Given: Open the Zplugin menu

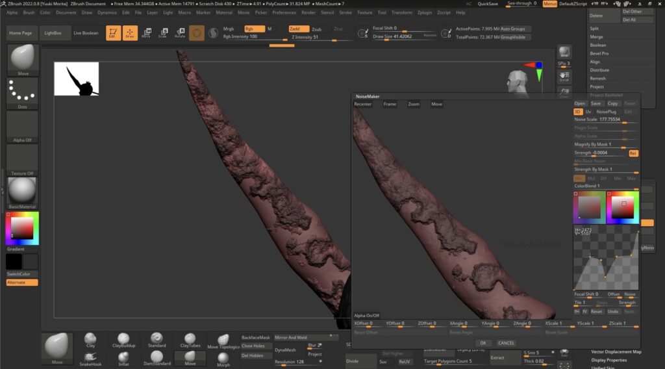Looking at the screenshot, I should pyautogui.click(x=424, y=12).
